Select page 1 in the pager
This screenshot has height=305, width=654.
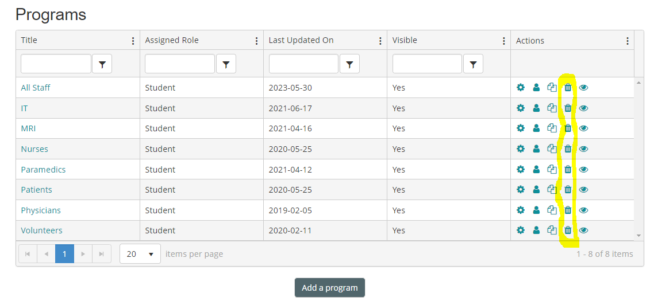(64, 254)
